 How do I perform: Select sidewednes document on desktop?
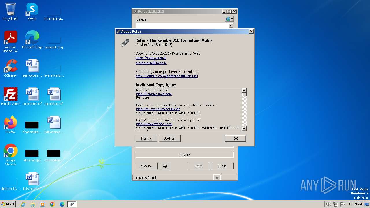(x=54, y=125)
